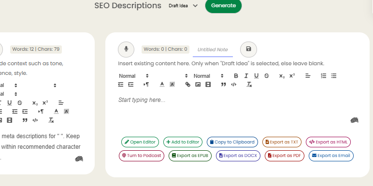Decrease indent in right editor
The width and height of the screenshot is (373, 186).
tap(121, 85)
